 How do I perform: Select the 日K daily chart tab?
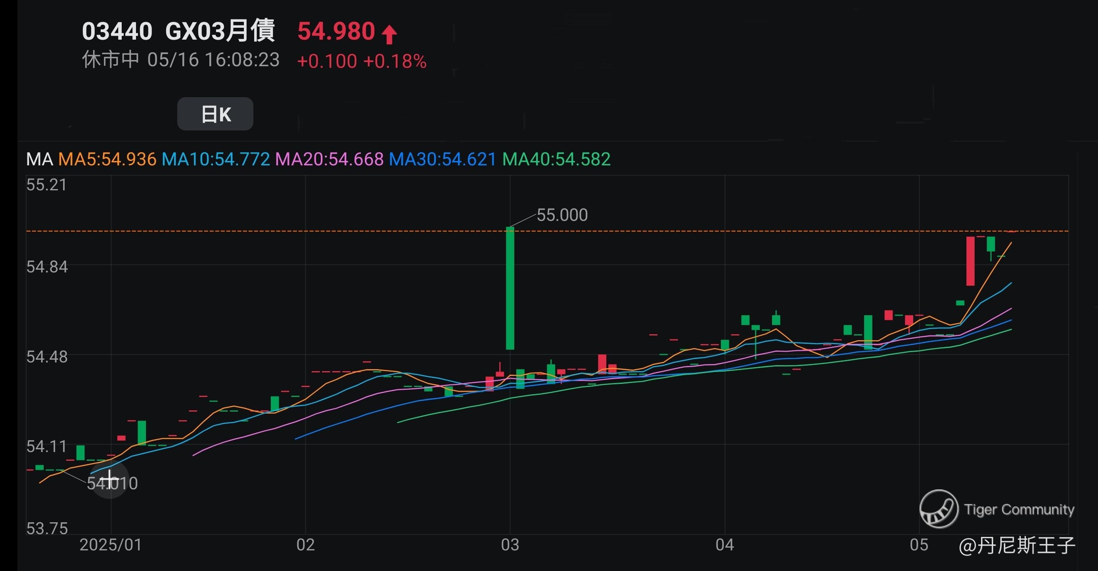215,114
